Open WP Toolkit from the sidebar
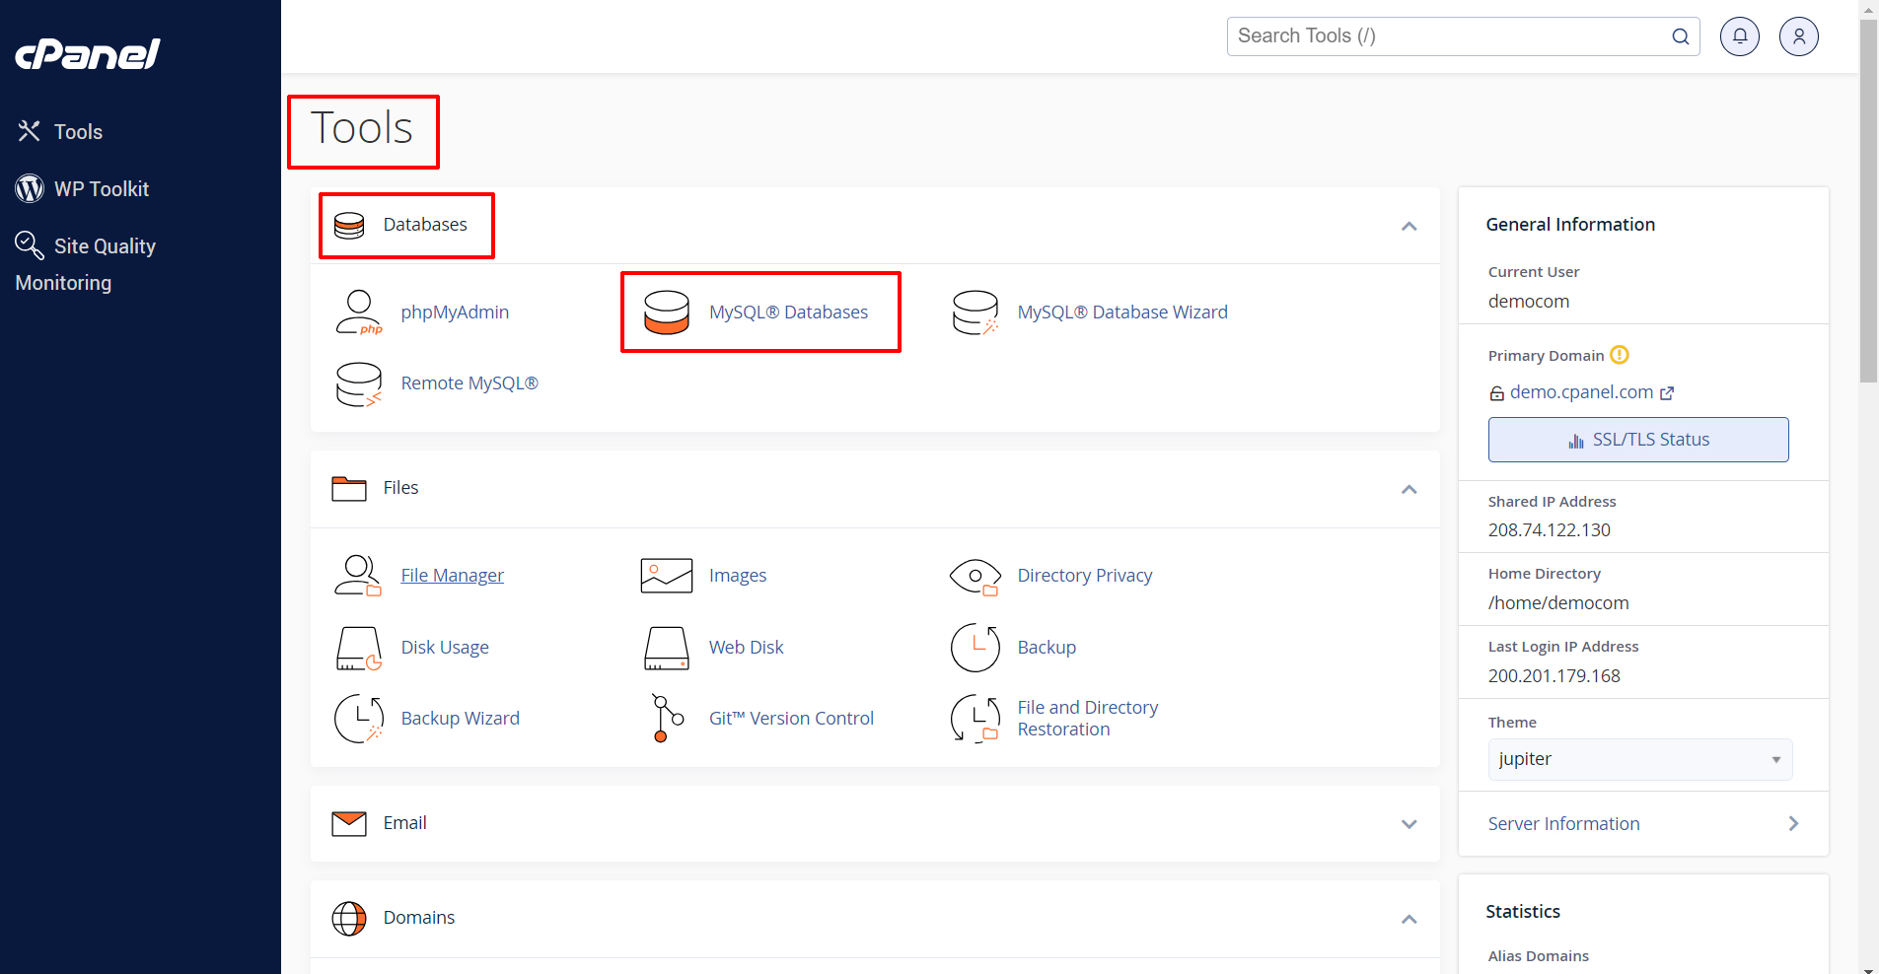 101,189
